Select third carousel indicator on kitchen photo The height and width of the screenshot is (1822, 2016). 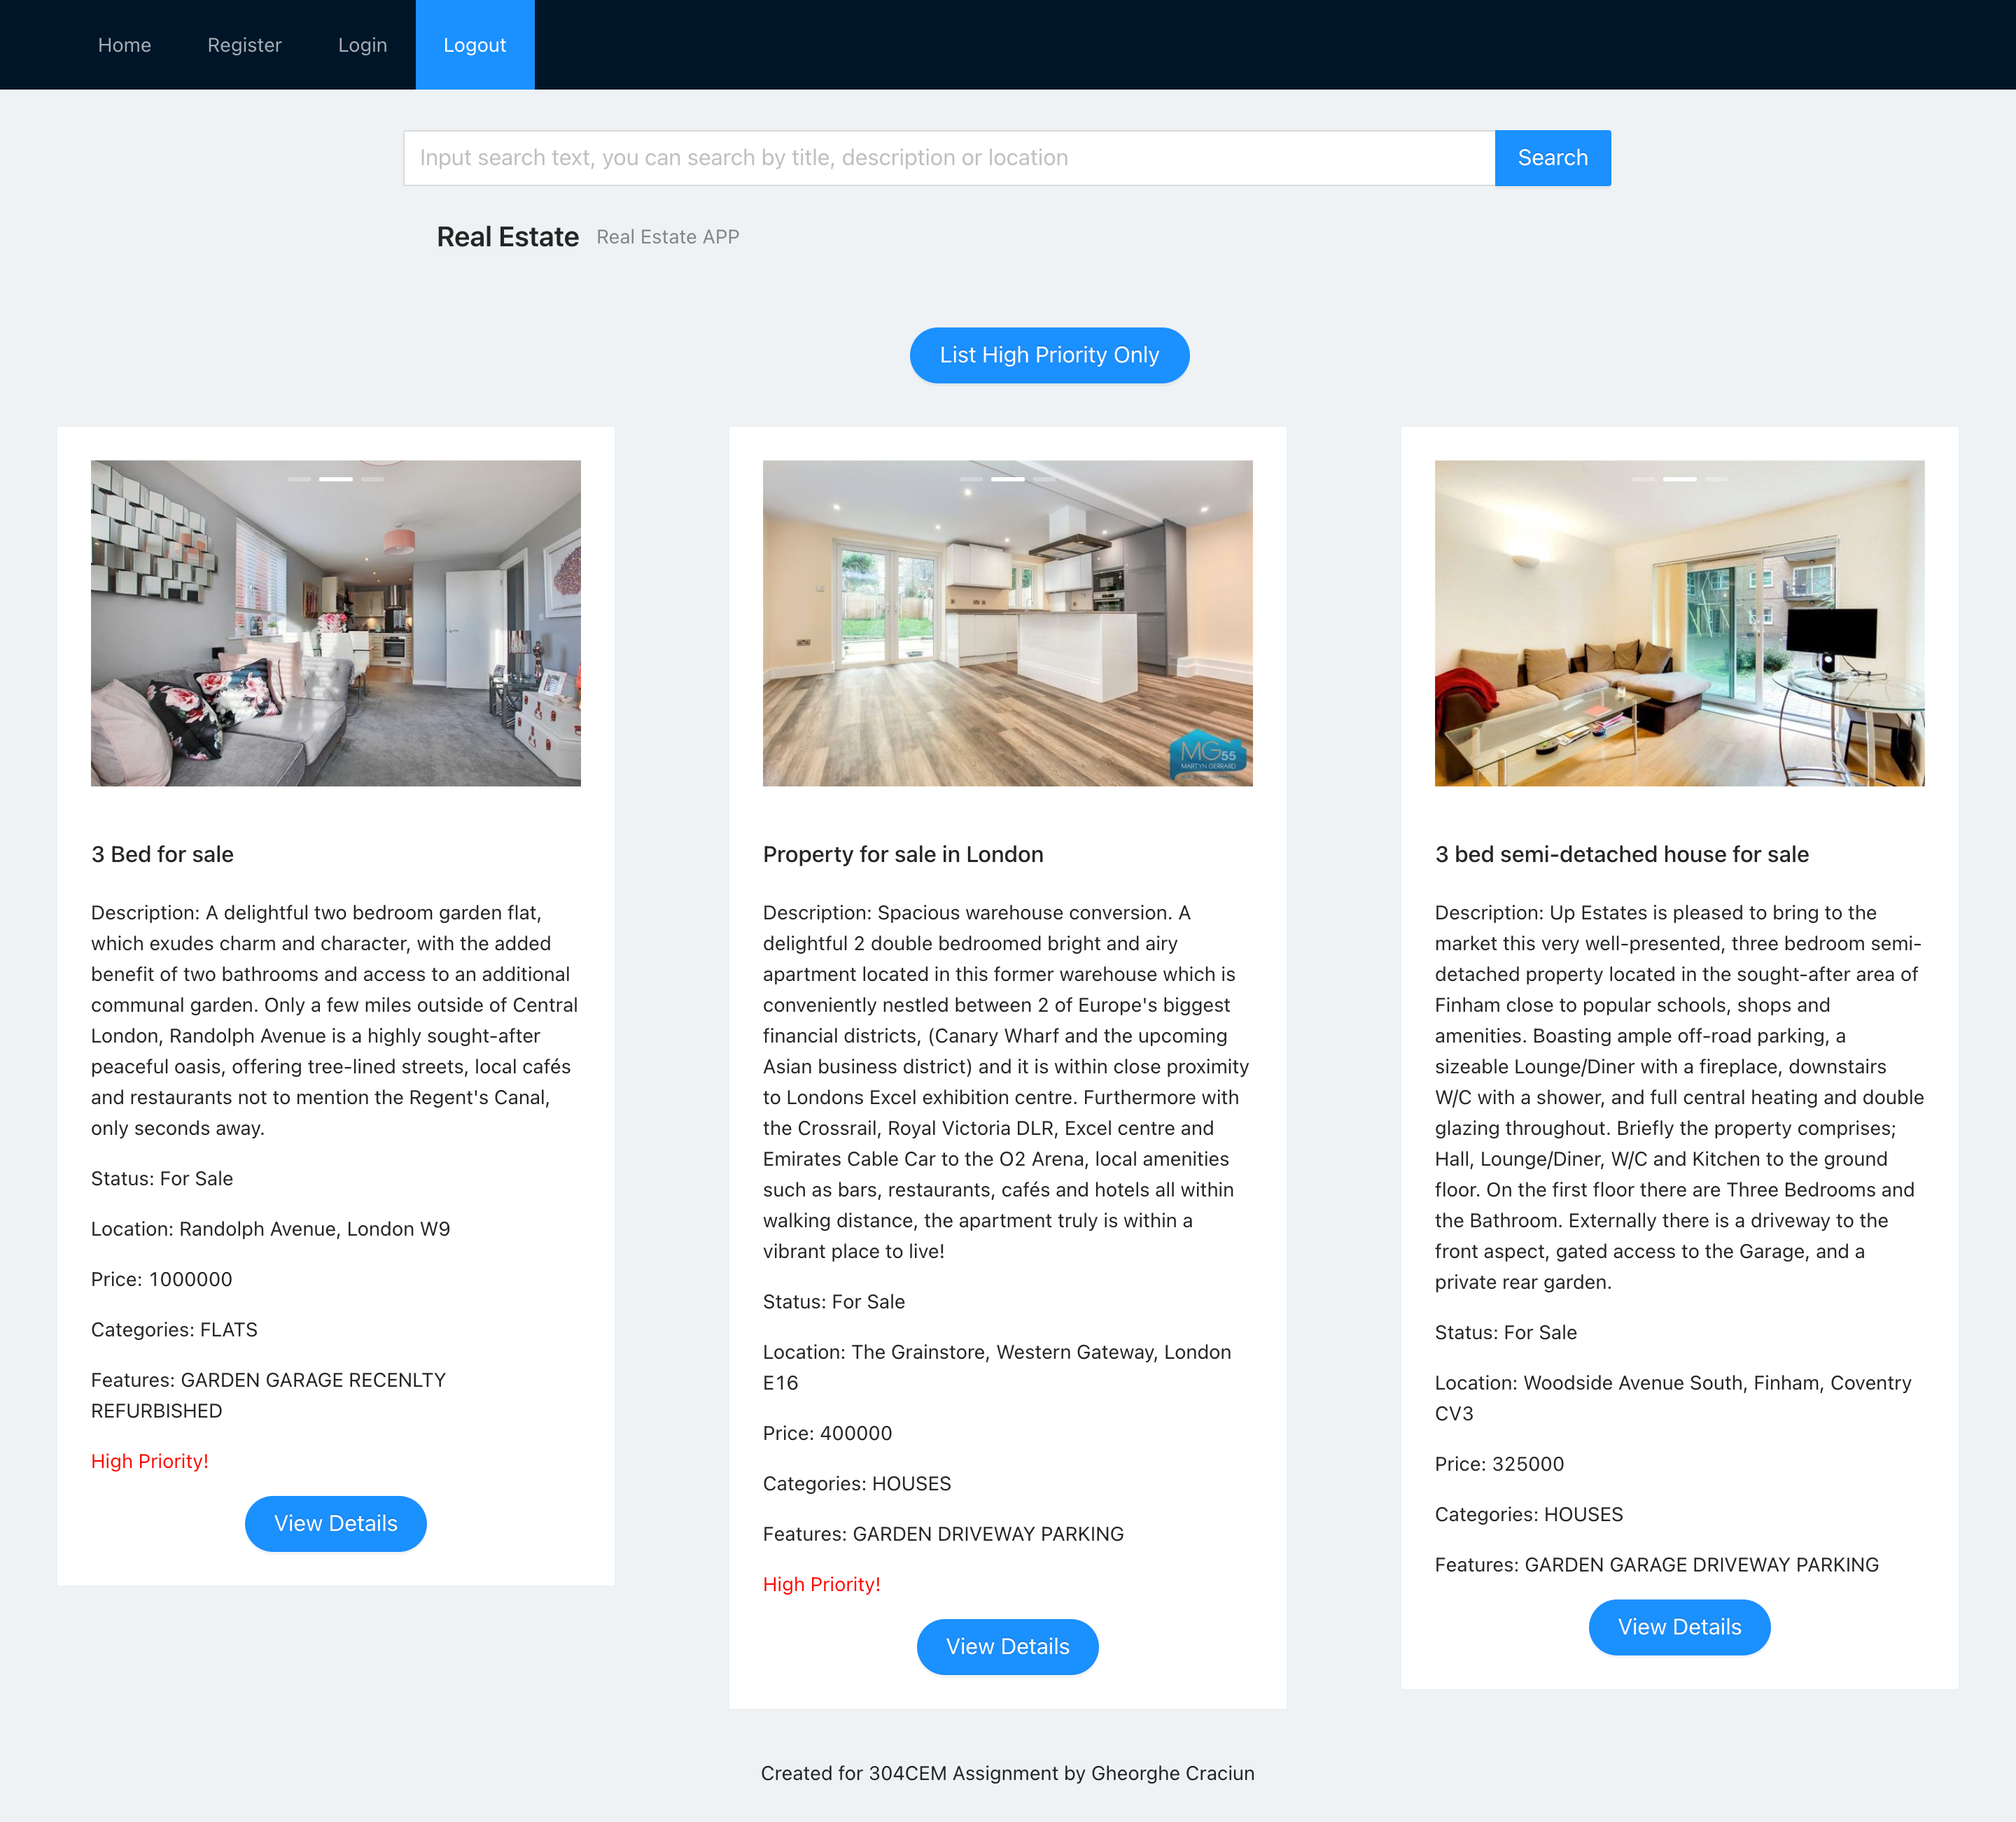point(1045,480)
